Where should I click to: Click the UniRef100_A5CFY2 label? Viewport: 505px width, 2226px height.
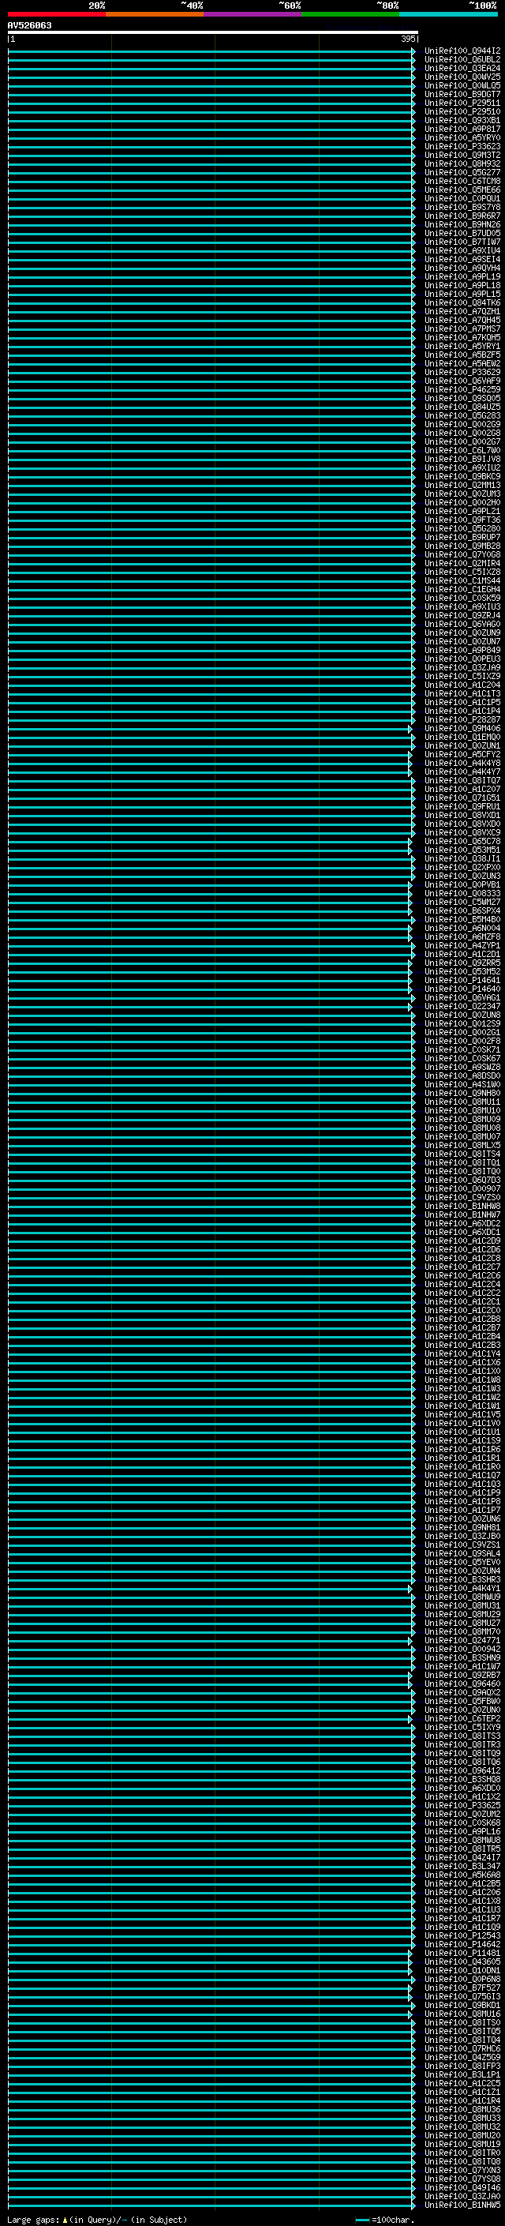462,754
